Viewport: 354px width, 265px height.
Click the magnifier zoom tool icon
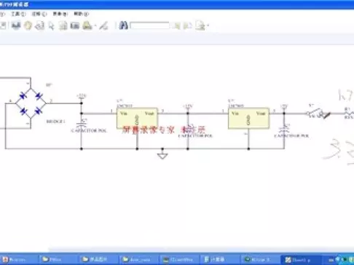click(39, 25)
